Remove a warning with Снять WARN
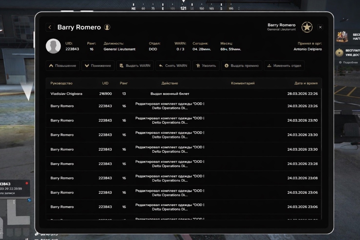 point(173,66)
